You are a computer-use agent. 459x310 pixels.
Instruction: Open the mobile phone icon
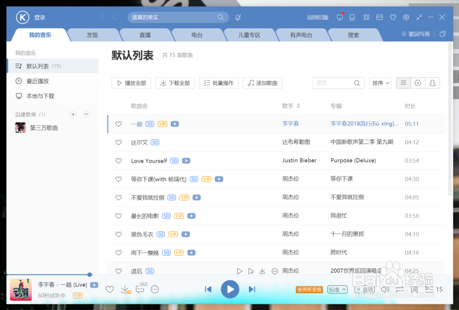tap(352, 17)
